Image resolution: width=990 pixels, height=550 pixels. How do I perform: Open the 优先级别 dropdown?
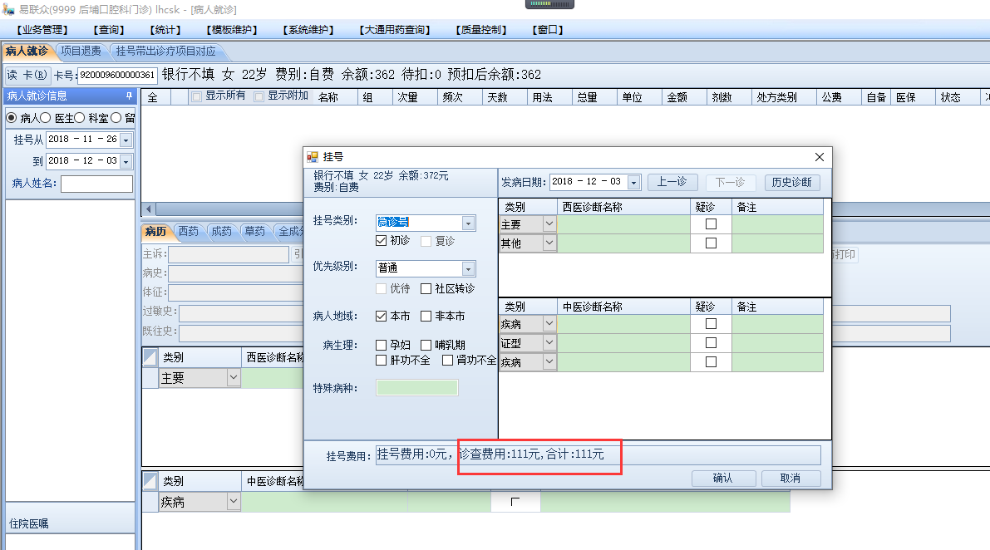(x=468, y=268)
